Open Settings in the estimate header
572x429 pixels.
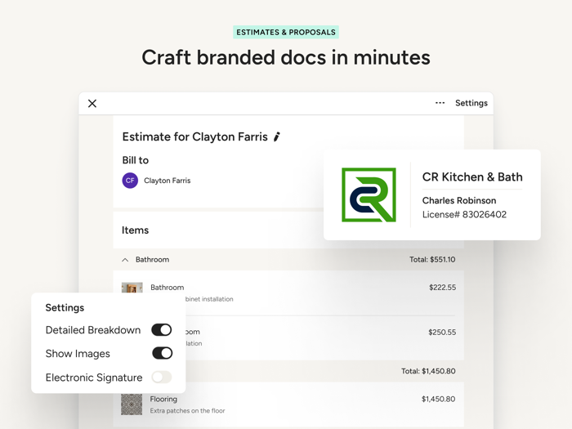[x=471, y=103]
